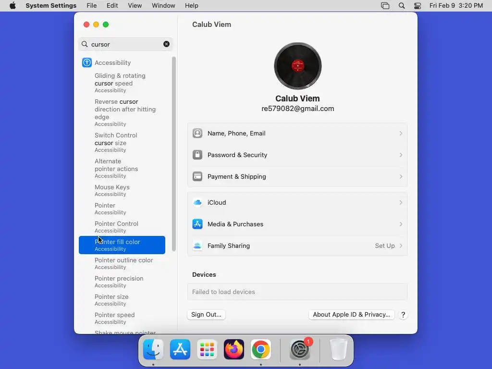This screenshot has width=492, height=369.
Task: Select Pointer Control search result
Action: pos(122,227)
